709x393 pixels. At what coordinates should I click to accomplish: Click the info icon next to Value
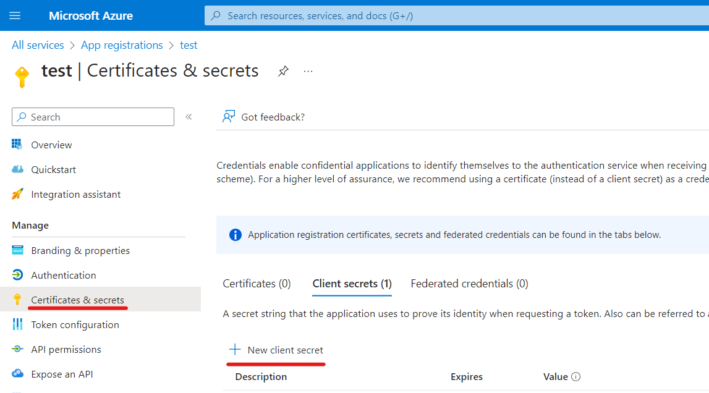(575, 377)
